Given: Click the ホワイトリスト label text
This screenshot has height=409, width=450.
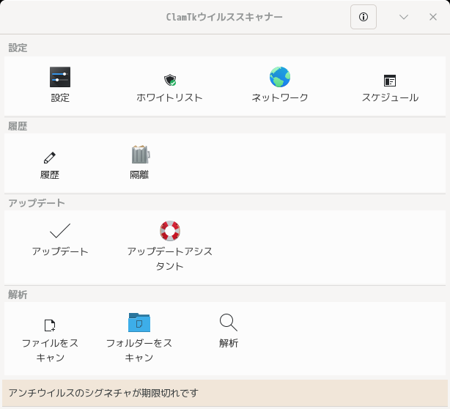Looking at the screenshot, I should point(170,97).
